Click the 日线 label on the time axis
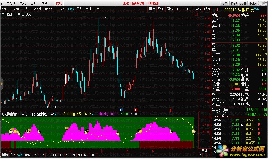Screen dimensions: 269x159 coord(204,151)
